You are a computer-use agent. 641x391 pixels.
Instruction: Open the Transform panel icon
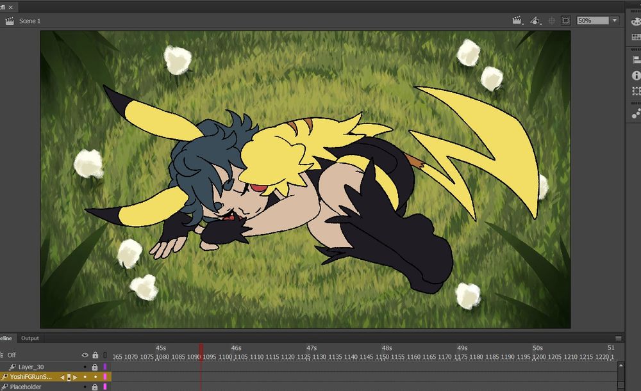tap(636, 91)
